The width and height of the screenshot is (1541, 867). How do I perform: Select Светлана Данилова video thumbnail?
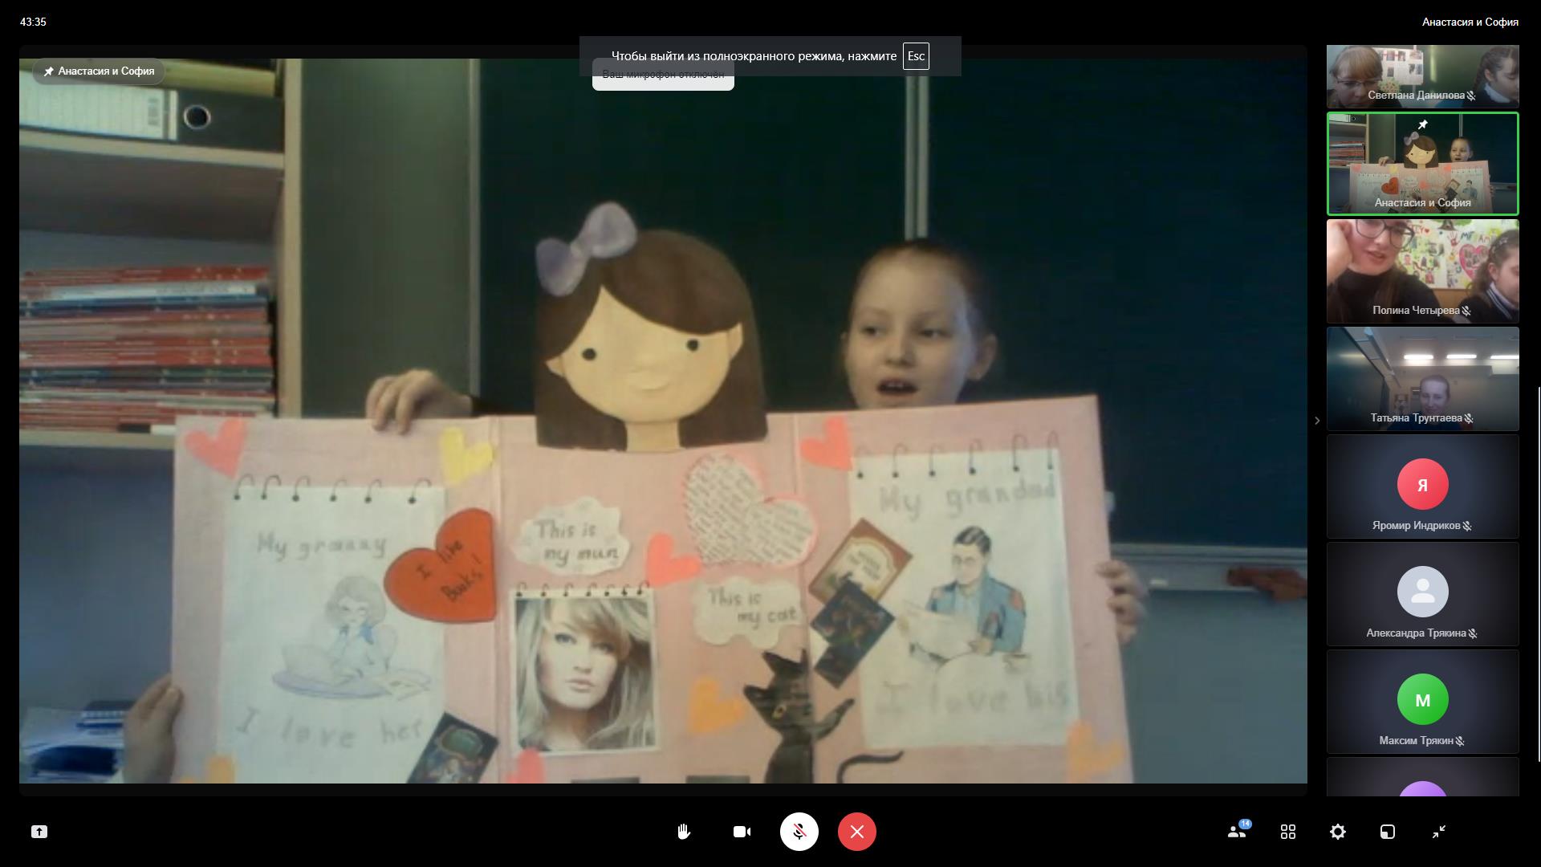point(1422,76)
